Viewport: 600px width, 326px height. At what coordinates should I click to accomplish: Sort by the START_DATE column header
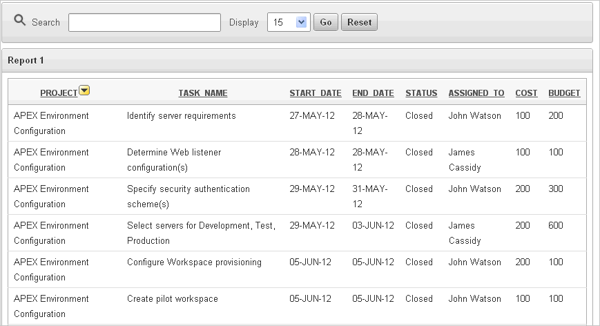[x=316, y=93]
